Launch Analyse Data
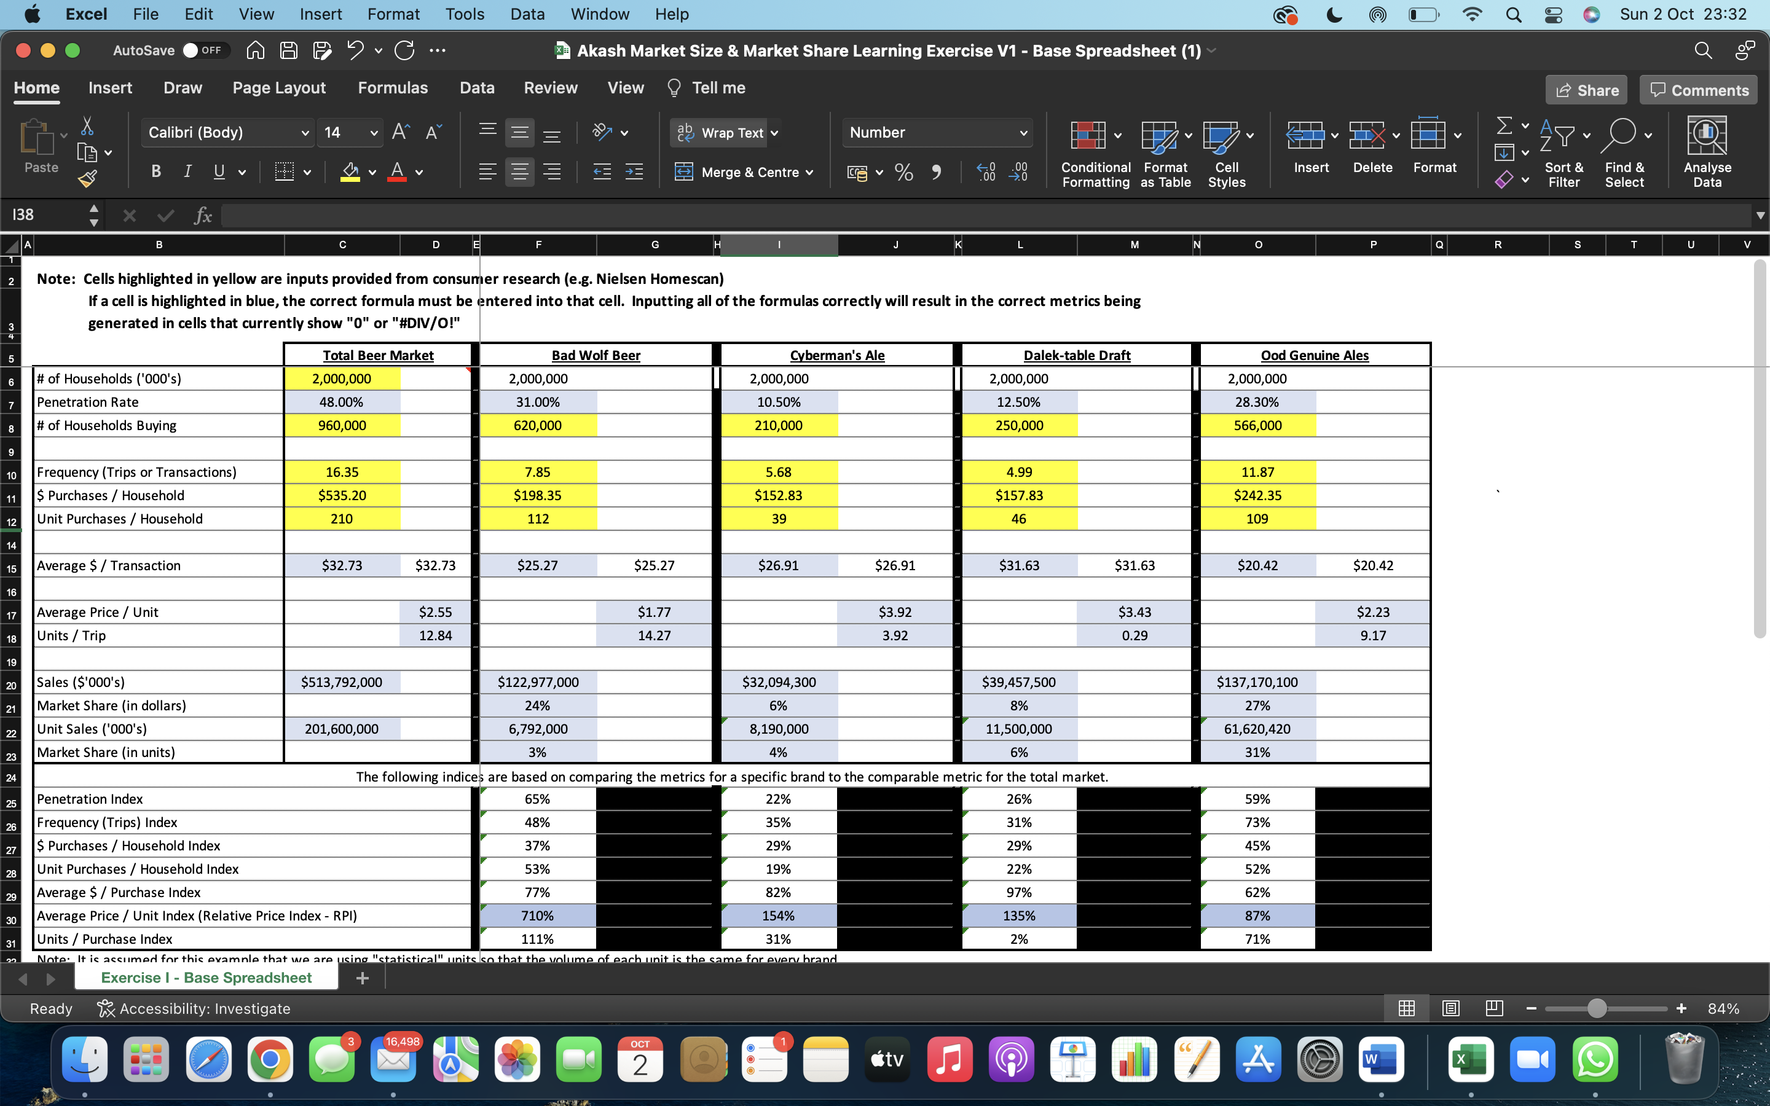The image size is (1770, 1106). point(1707,151)
